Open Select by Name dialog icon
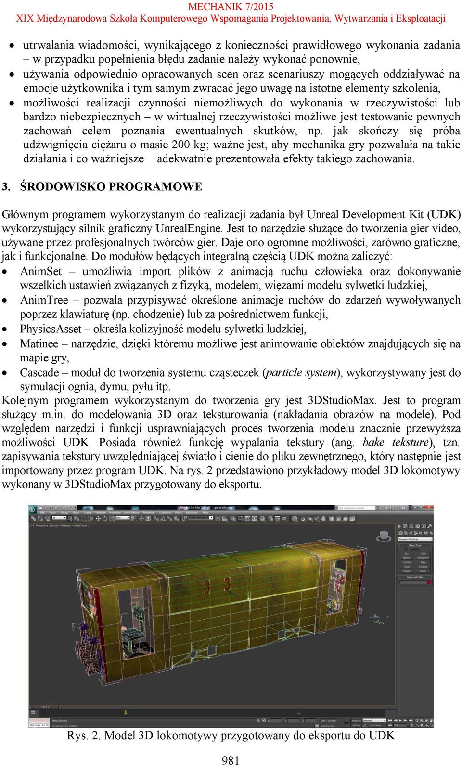462x766 pixels. coord(77,518)
